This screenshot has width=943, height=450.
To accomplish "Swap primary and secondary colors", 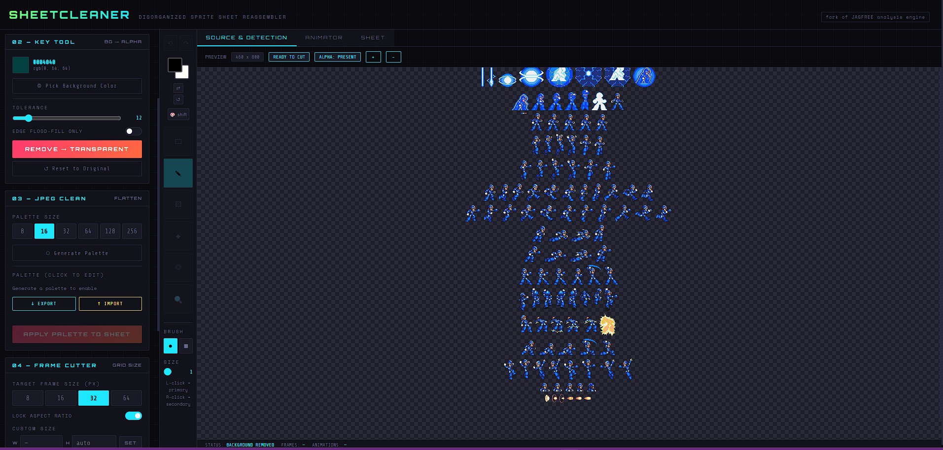I will [178, 88].
